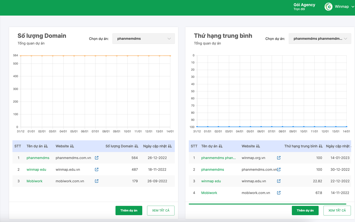Expand the Winmap user account menu

353,7
